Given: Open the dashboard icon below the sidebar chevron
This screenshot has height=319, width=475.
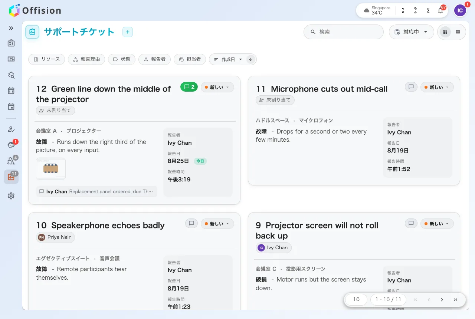Looking at the screenshot, I should coord(11,43).
